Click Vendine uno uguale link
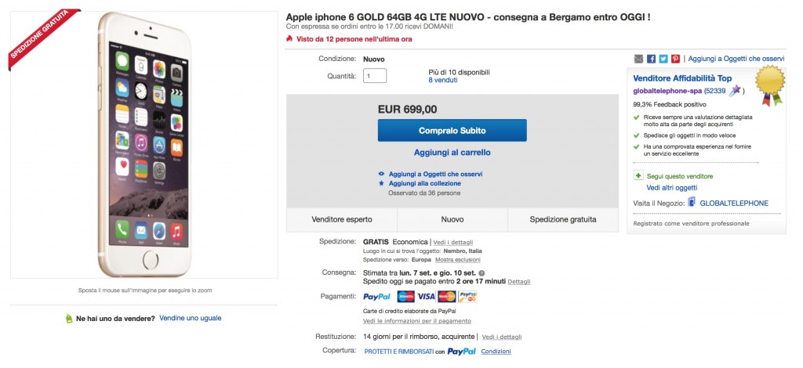Viewport: 803px width, 368px height. 190,319
